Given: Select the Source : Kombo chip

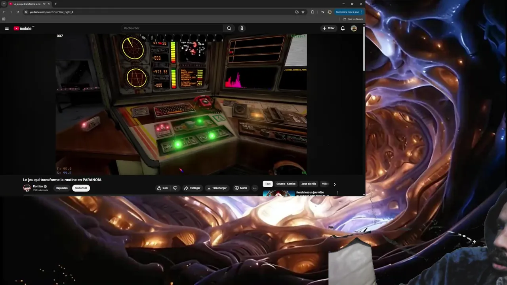Looking at the screenshot, I should pos(286,184).
